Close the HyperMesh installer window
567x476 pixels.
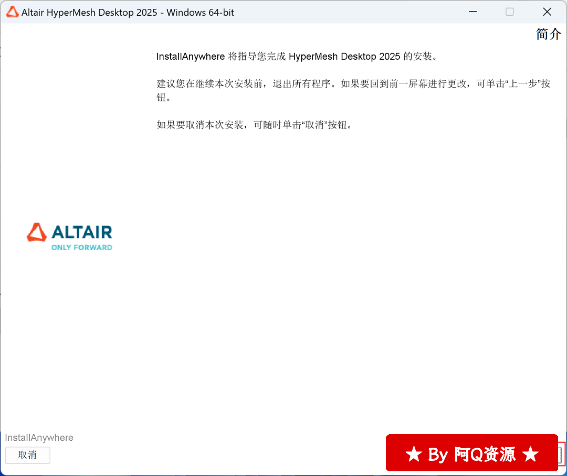point(547,12)
